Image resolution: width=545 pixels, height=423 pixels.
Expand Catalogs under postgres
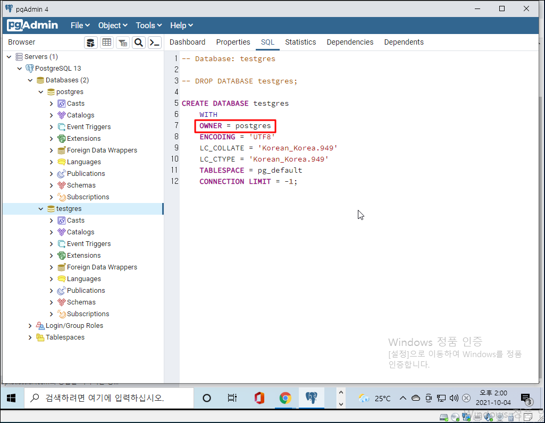pyautogui.click(x=52, y=115)
